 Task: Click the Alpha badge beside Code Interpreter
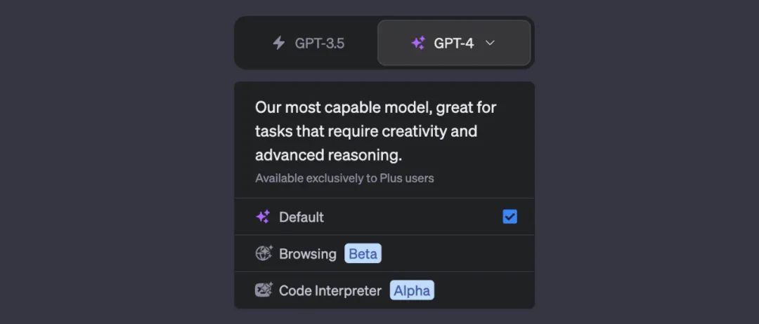point(412,290)
